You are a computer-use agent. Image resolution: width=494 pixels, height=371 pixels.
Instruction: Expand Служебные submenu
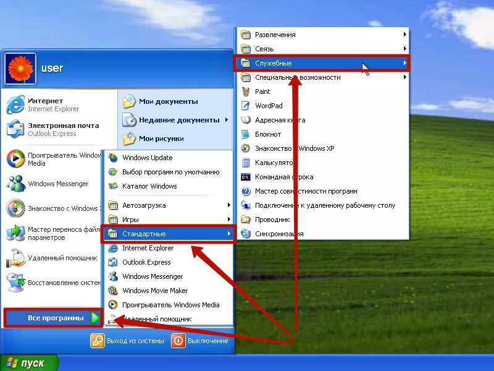coord(323,63)
